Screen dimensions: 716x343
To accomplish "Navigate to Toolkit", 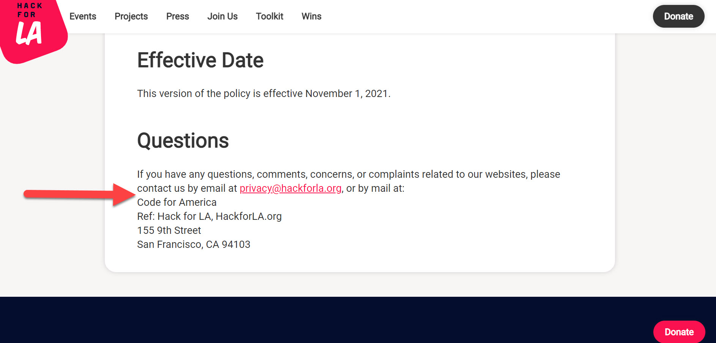I will 270,16.
